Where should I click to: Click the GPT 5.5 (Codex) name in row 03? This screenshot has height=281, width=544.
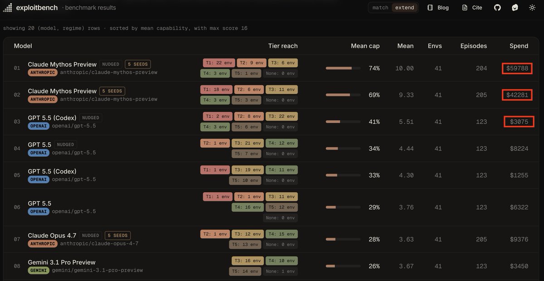point(52,118)
